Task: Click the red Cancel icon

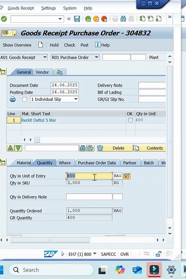Action: (x=104, y=19)
